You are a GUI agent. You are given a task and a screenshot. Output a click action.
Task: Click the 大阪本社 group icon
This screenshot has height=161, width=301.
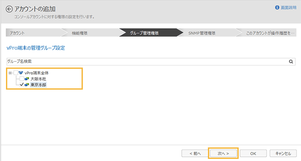26,79
